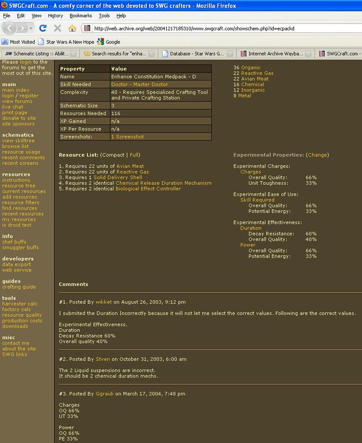Reload the page with the refresh icon
Screen dimensions: 362x443
click(x=43, y=28)
